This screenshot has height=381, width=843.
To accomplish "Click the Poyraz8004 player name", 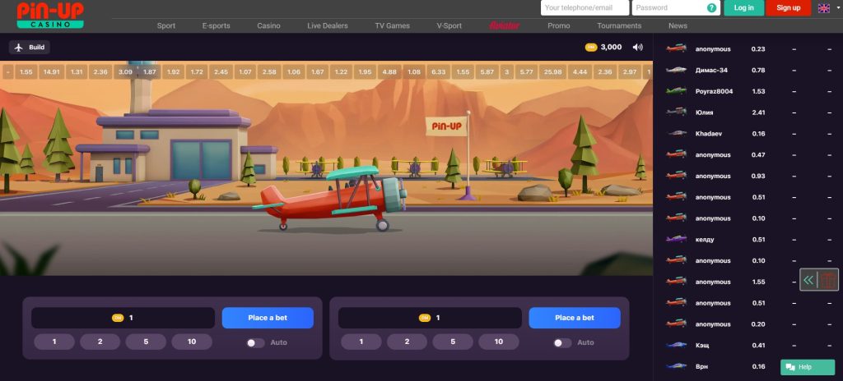I will pos(714,91).
